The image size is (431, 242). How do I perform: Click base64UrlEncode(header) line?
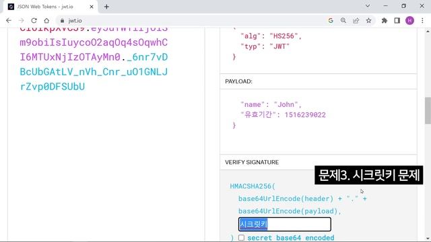(302, 198)
